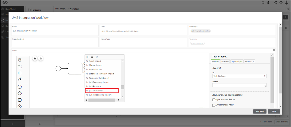Click the popup list vertical scroll thumb

pos(122,87)
